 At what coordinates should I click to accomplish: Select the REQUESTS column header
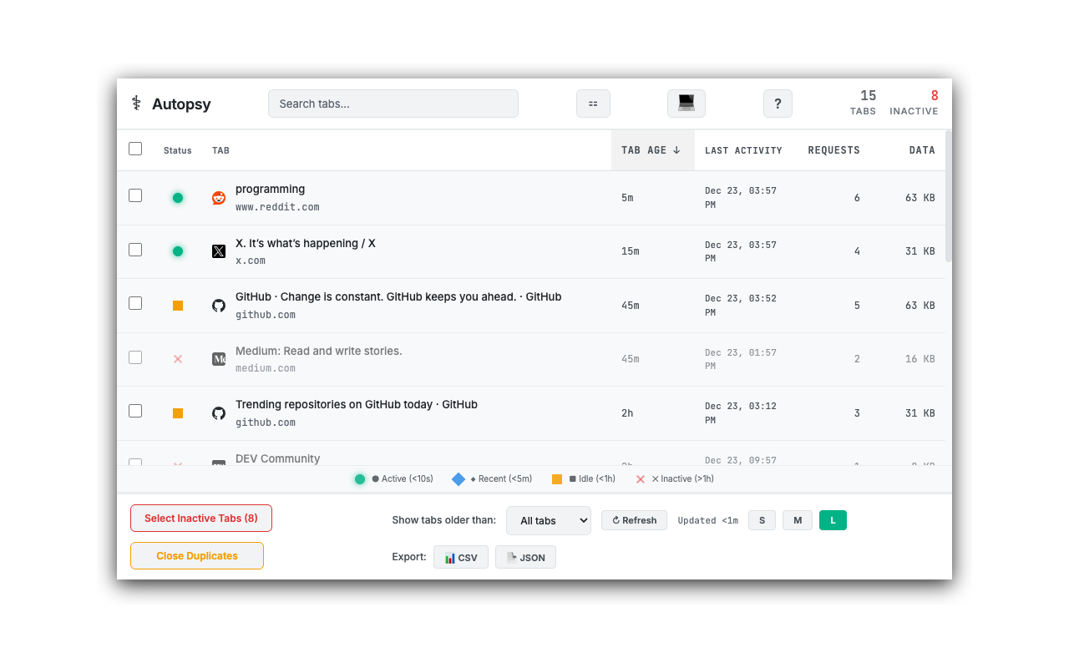[833, 150]
